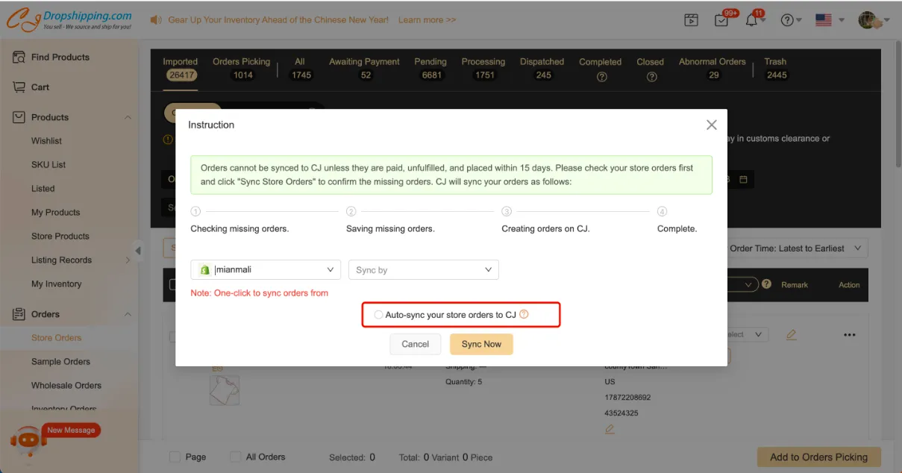The image size is (902, 473).
Task: Tick the All Orders checkbox
Action: [235, 457]
